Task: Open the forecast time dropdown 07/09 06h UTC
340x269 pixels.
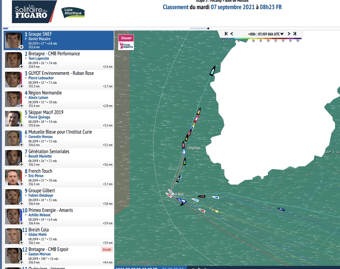Action: pyautogui.click(x=266, y=34)
